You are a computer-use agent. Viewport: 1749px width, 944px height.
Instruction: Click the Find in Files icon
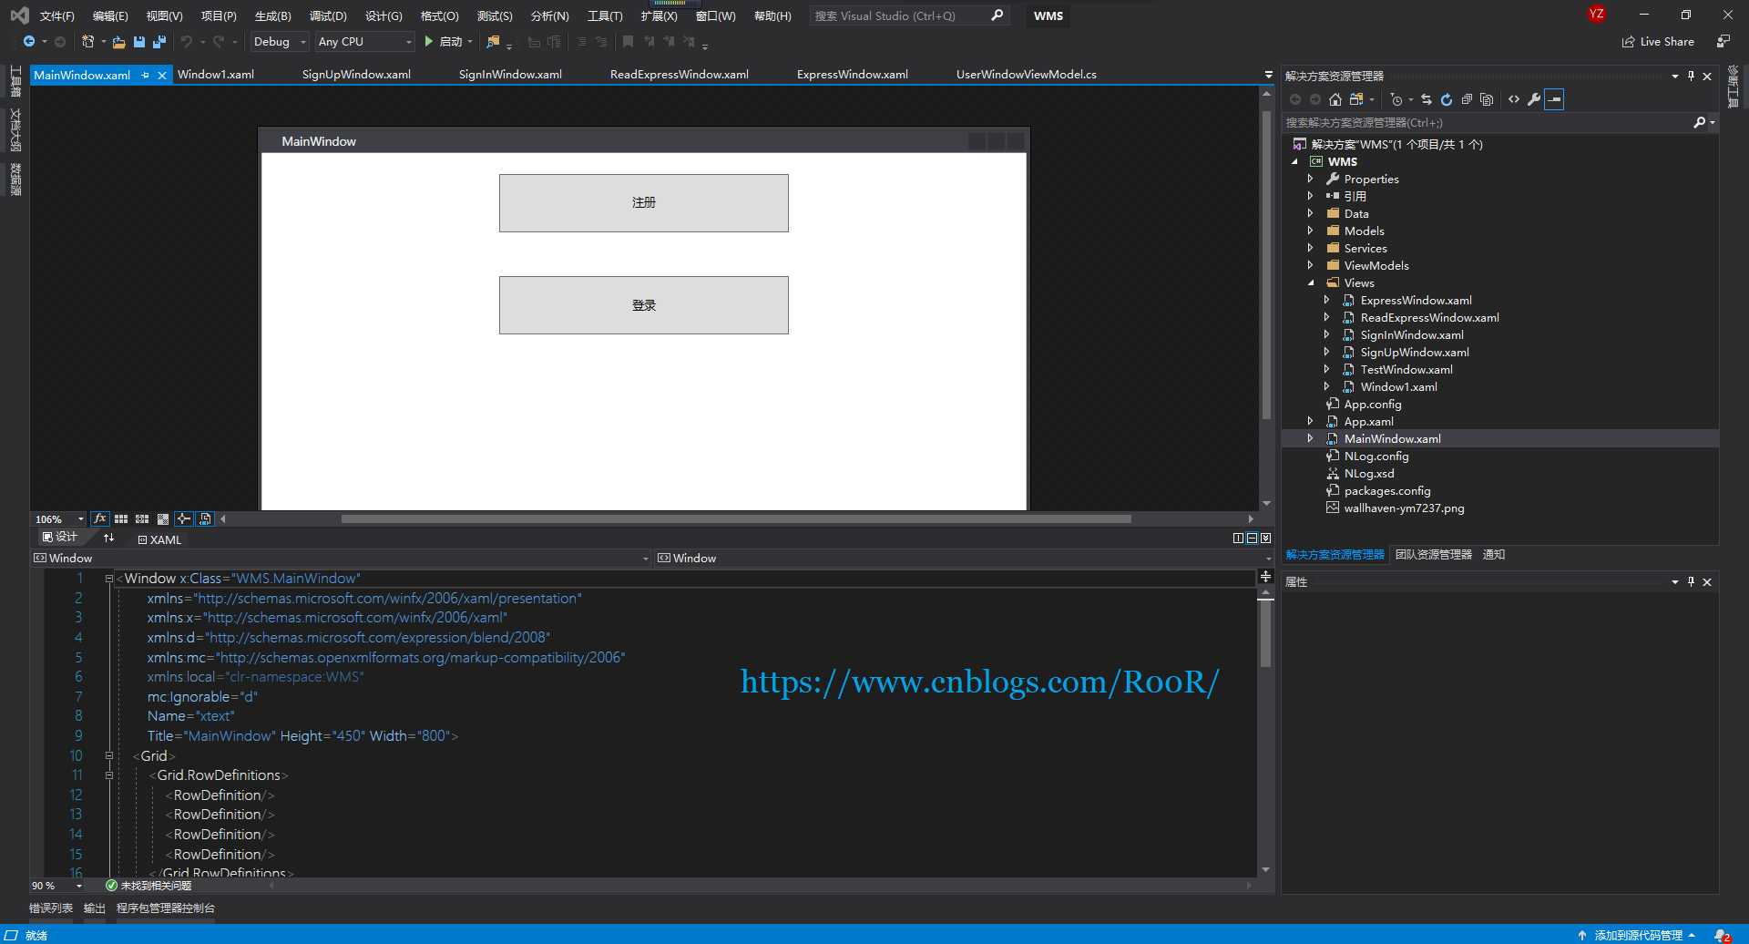click(x=493, y=42)
